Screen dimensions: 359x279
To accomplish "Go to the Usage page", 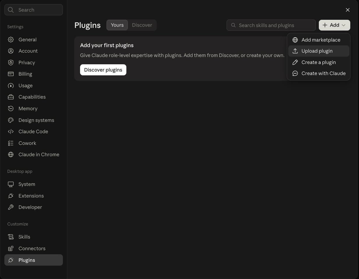I will tap(33, 86).
